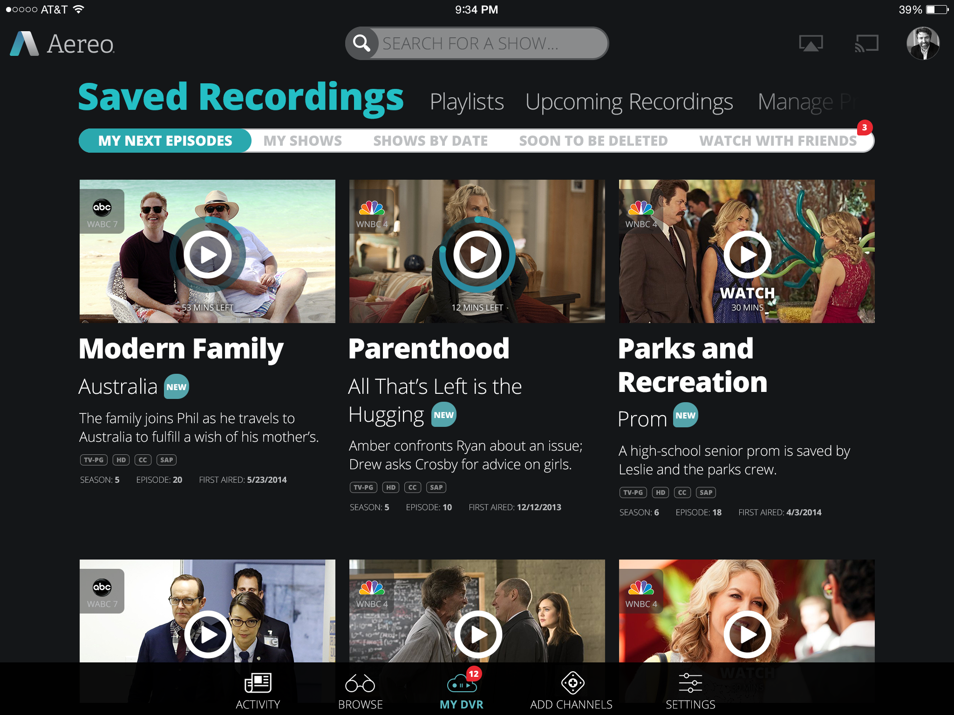Watch Parks and Recreation Prom episode
954x715 pixels.
(747, 255)
